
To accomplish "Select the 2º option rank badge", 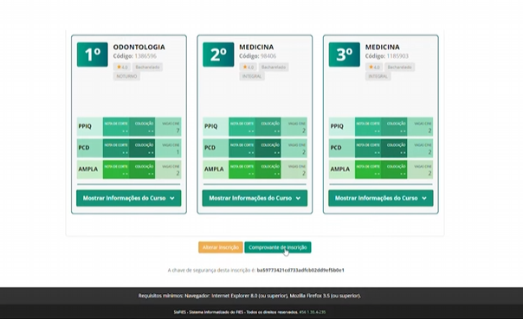I will click(218, 54).
